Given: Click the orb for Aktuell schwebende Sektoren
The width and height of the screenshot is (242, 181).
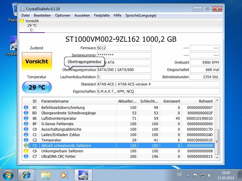Looking at the screenshot, I should [x=26, y=145].
